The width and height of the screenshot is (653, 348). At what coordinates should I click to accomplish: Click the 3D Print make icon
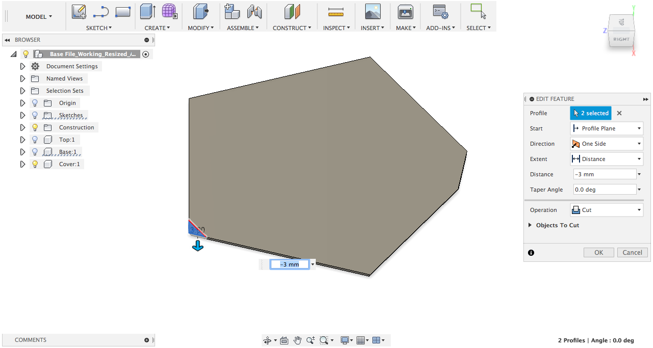point(406,12)
